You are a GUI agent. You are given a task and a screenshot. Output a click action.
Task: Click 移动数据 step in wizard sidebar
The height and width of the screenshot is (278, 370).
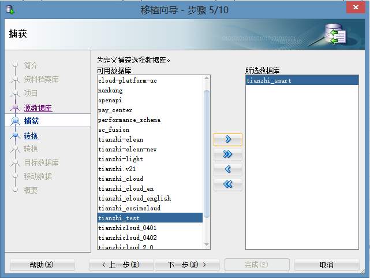[x=38, y=176]
